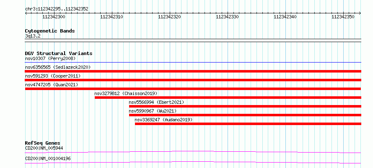Image resolution: width=373 pixels, height=168 pixels.
Task: Select the RefSeq Genes track title
Action: 43,143
